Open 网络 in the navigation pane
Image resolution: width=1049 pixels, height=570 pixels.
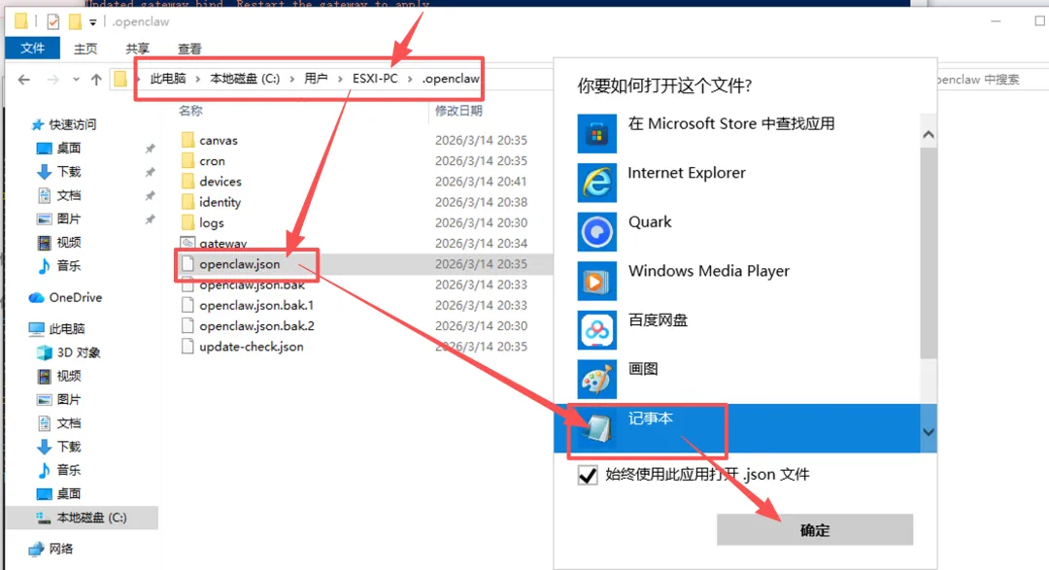61,549
